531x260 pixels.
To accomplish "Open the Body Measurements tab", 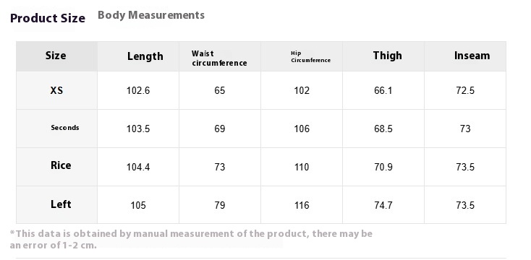I will pyautogui.click(x=151, y=15).
